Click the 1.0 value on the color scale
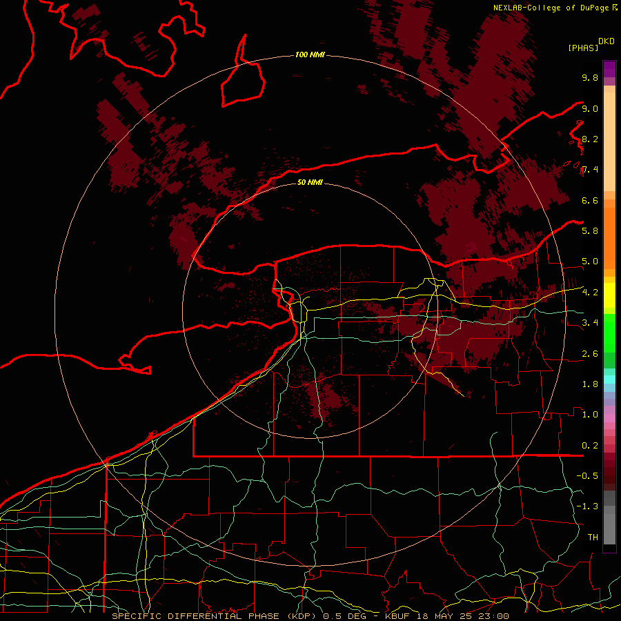This screenshot has height=621, width=621. coord(590,415)
